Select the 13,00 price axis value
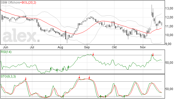This screenshot has width=177, height=99. coord(169,8)
